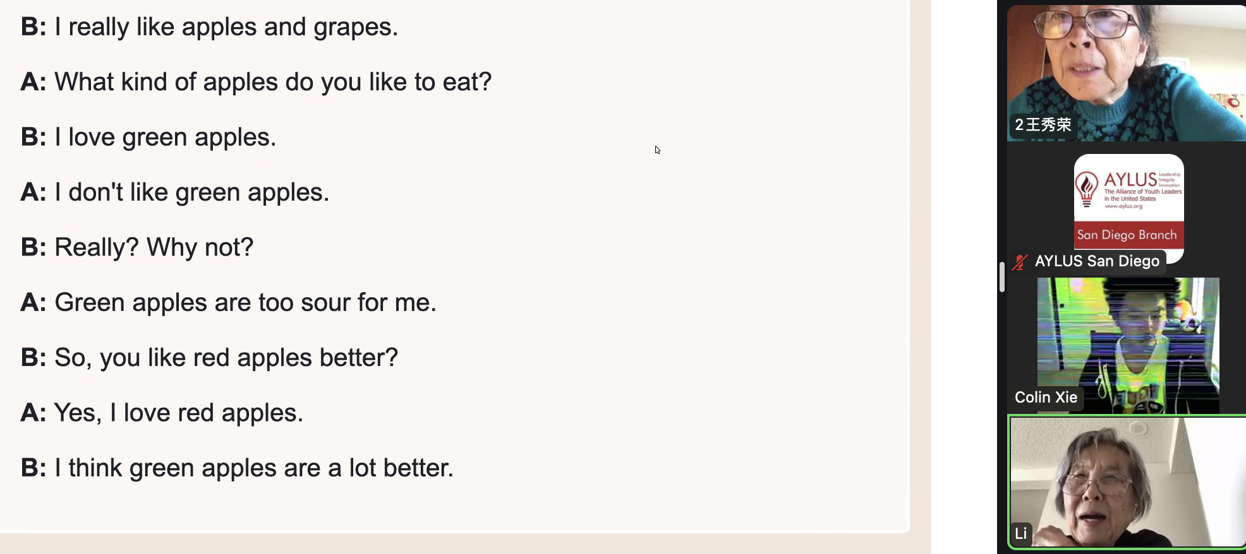Click the sentence "I love green apples."
The width and height of the screenshot is (1246, 554).
point(166,137)
